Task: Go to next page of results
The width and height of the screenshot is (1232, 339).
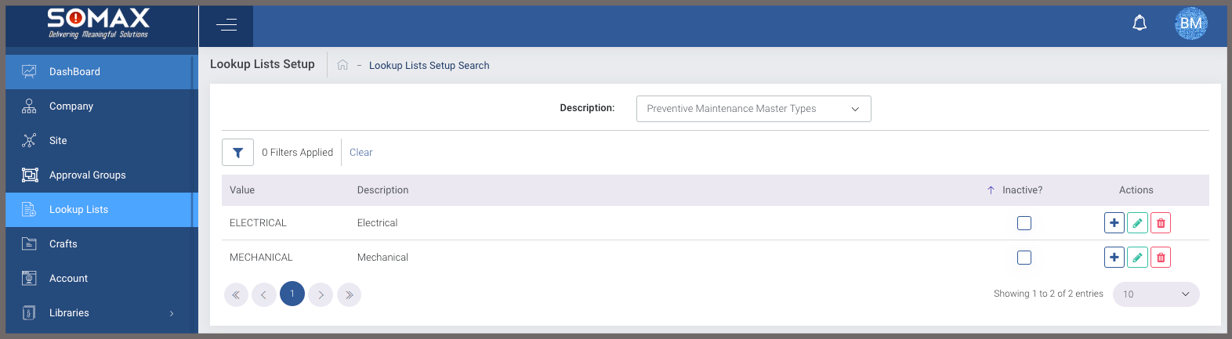Action: pyautogui.click(x=321, y=294)
